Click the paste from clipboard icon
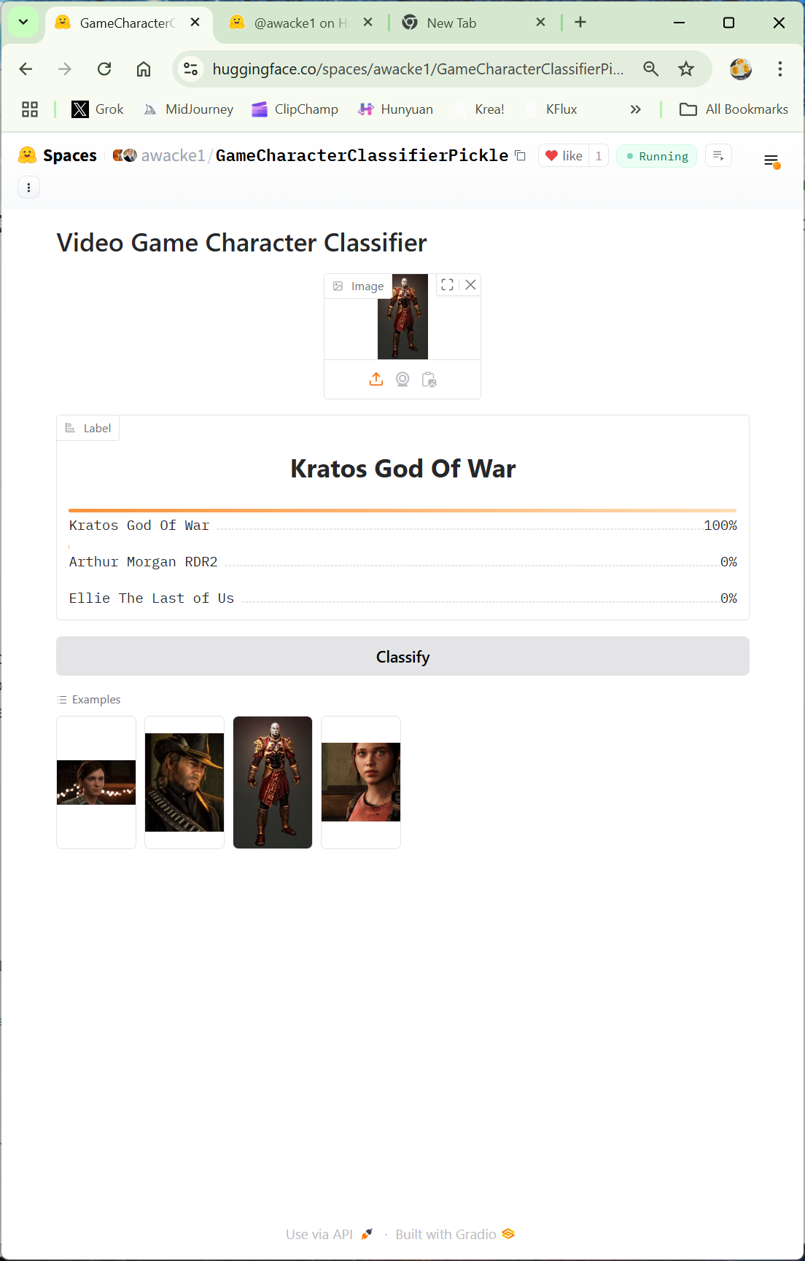 tap(429, 379)
